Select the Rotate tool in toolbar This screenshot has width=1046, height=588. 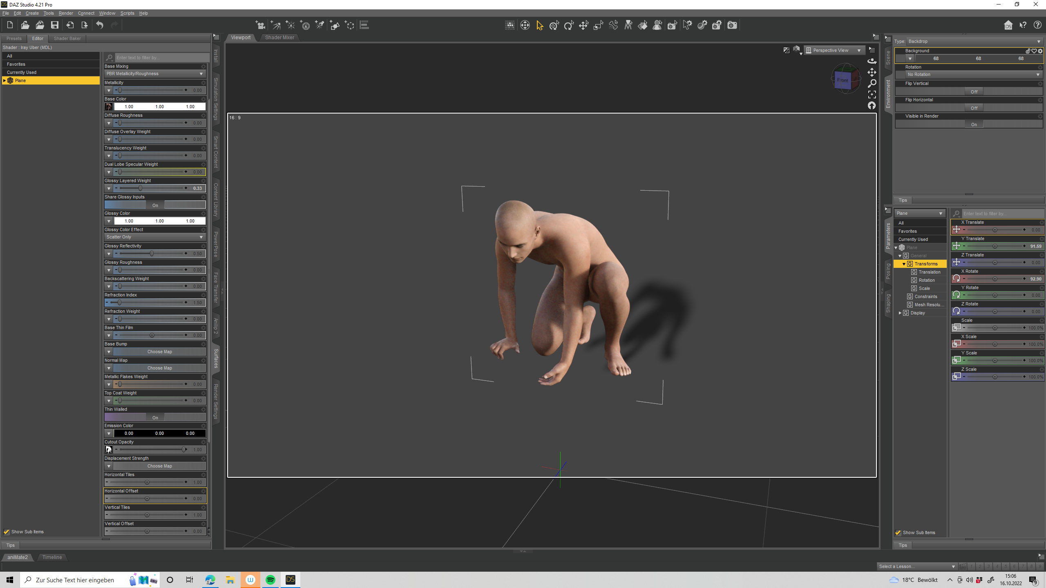pos(569,25)
